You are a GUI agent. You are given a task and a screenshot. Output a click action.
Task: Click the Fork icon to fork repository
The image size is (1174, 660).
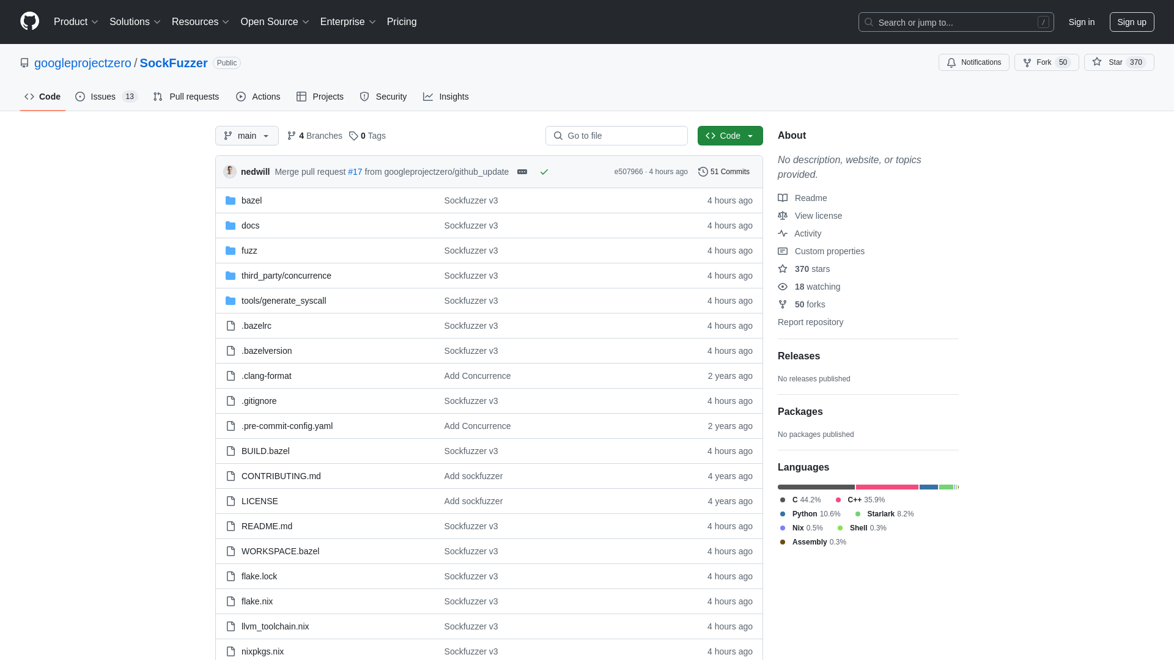click(1027, 62)
